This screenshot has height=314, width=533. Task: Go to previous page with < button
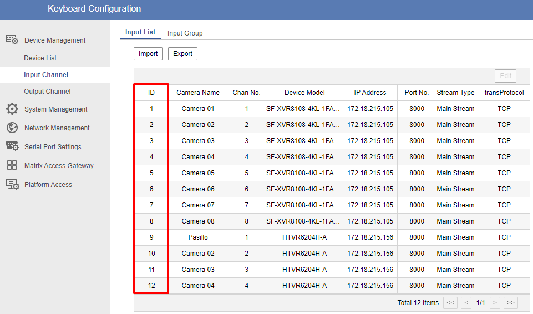tap(466, 302)
